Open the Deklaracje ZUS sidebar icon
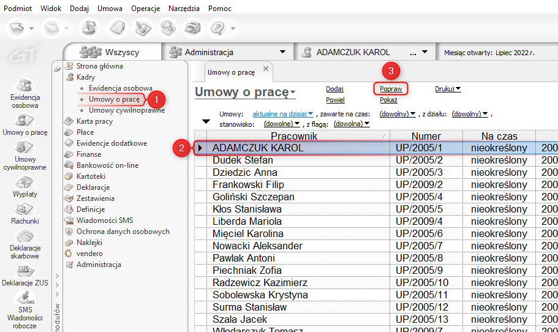The height and width of the screenshot is (332, 558). pos(25,270)
